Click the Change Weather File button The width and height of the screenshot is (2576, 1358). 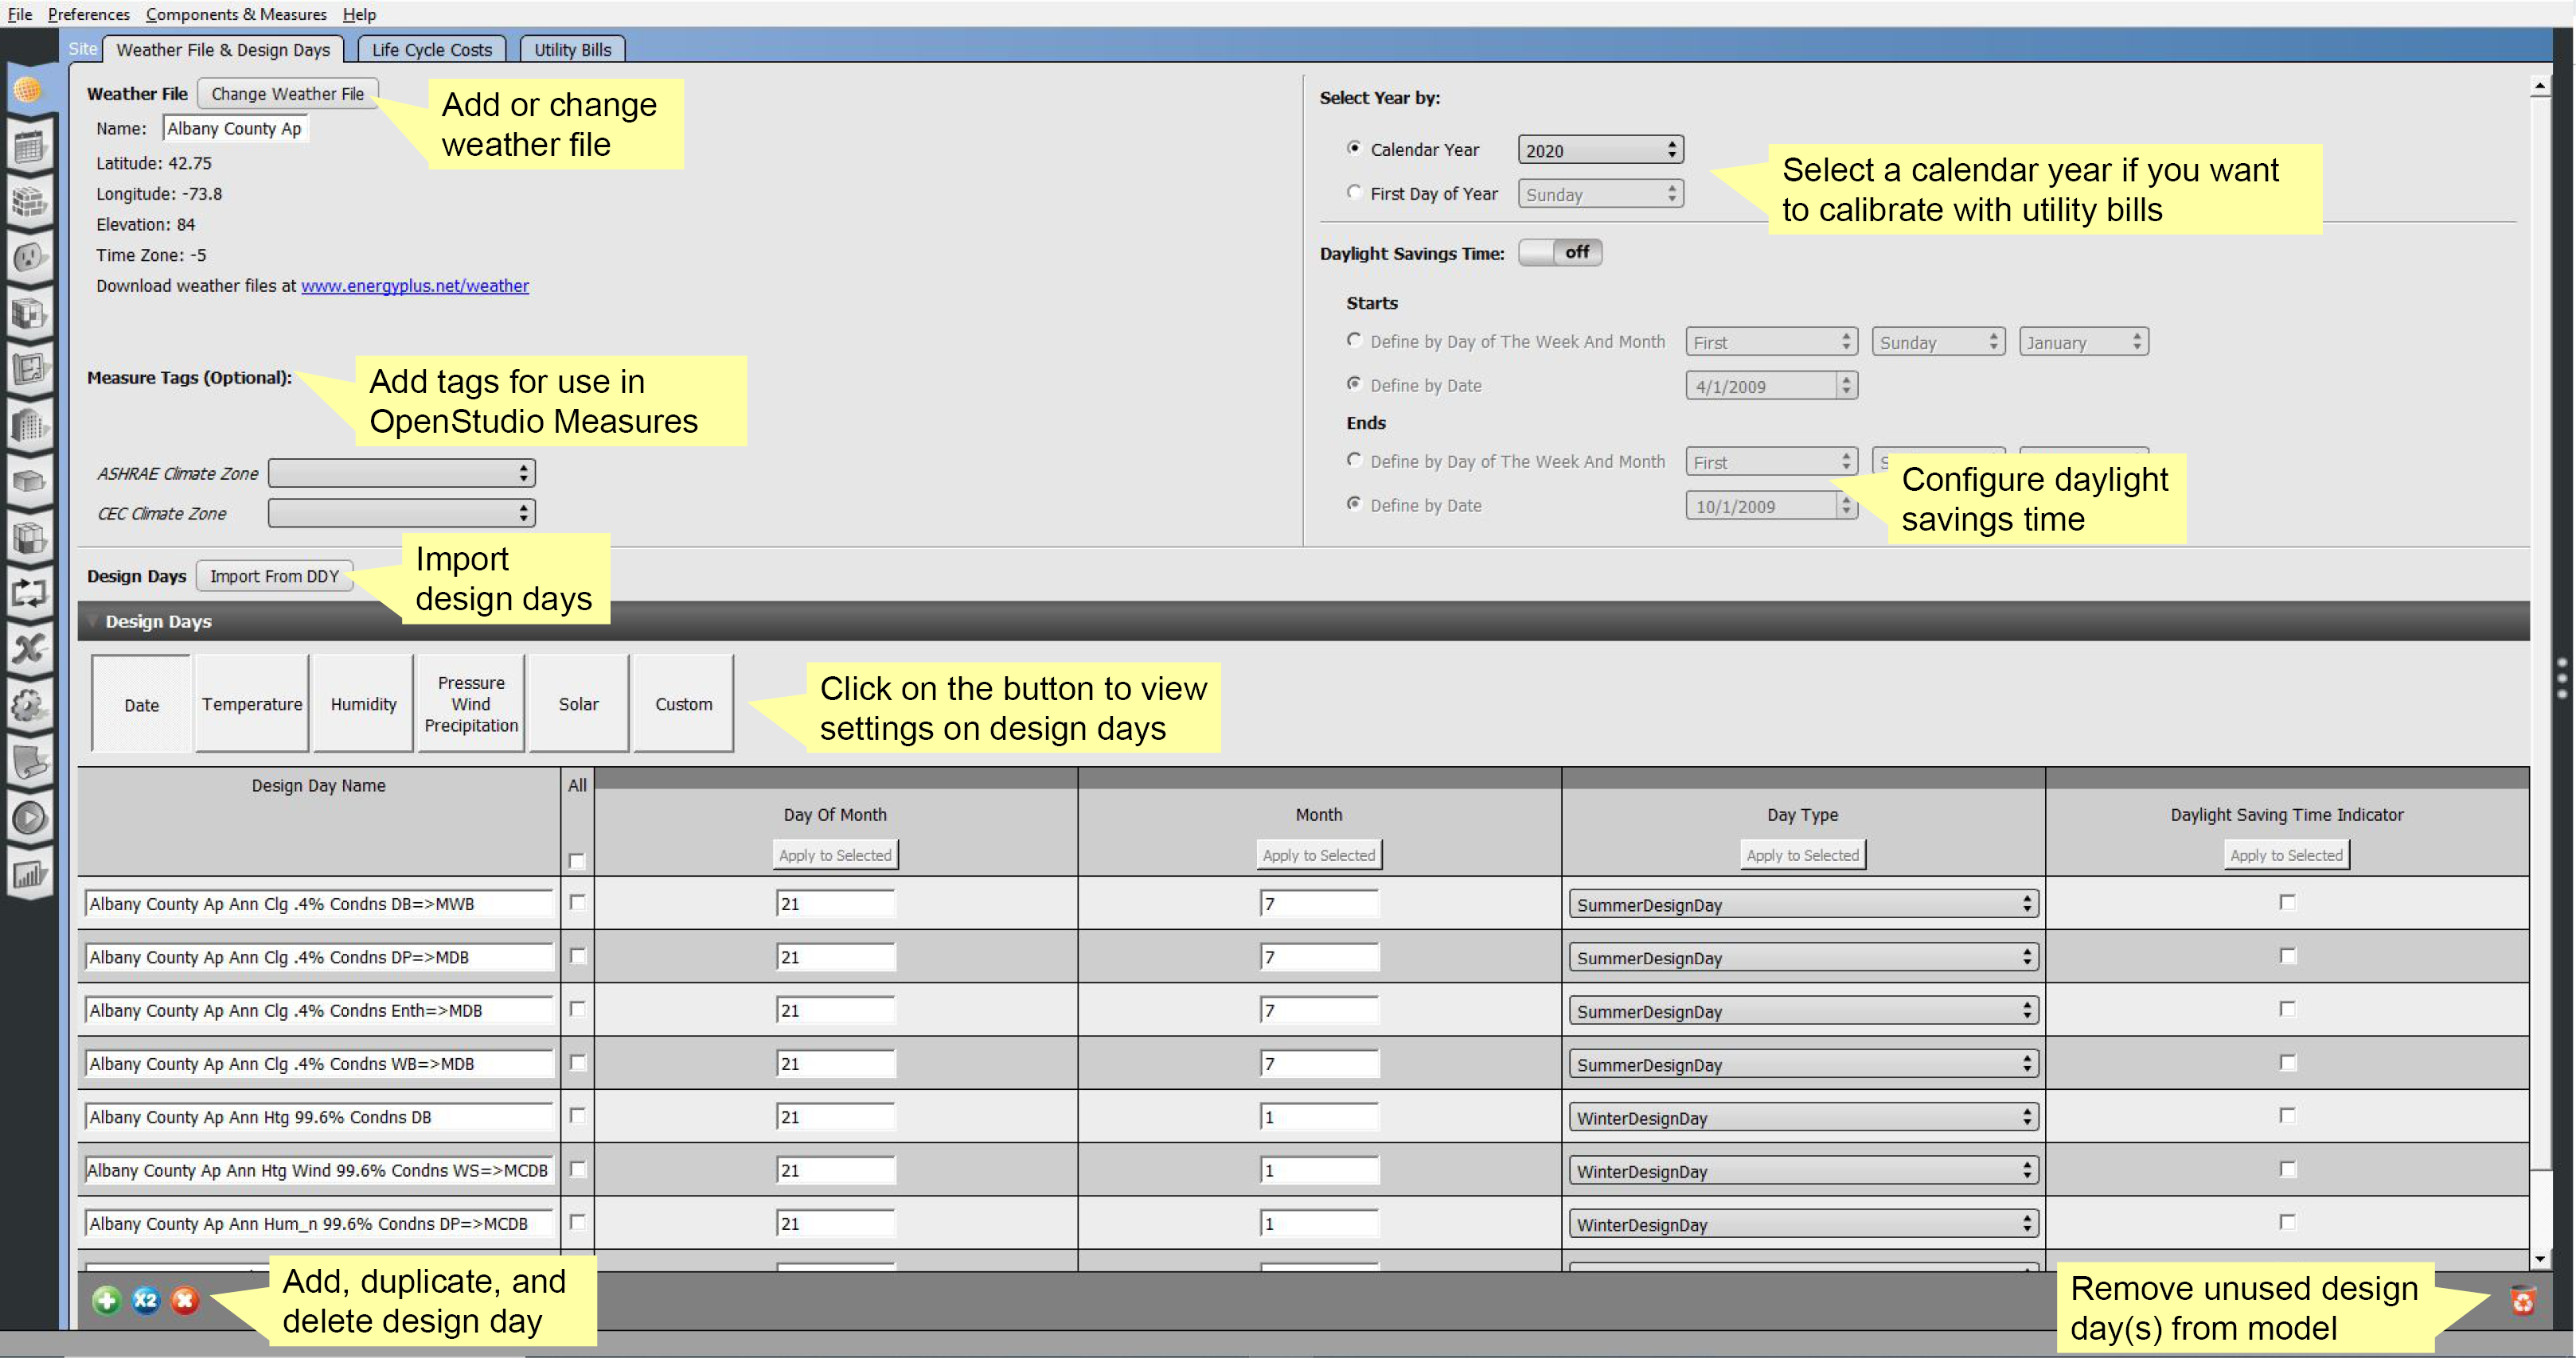(287, 93)
